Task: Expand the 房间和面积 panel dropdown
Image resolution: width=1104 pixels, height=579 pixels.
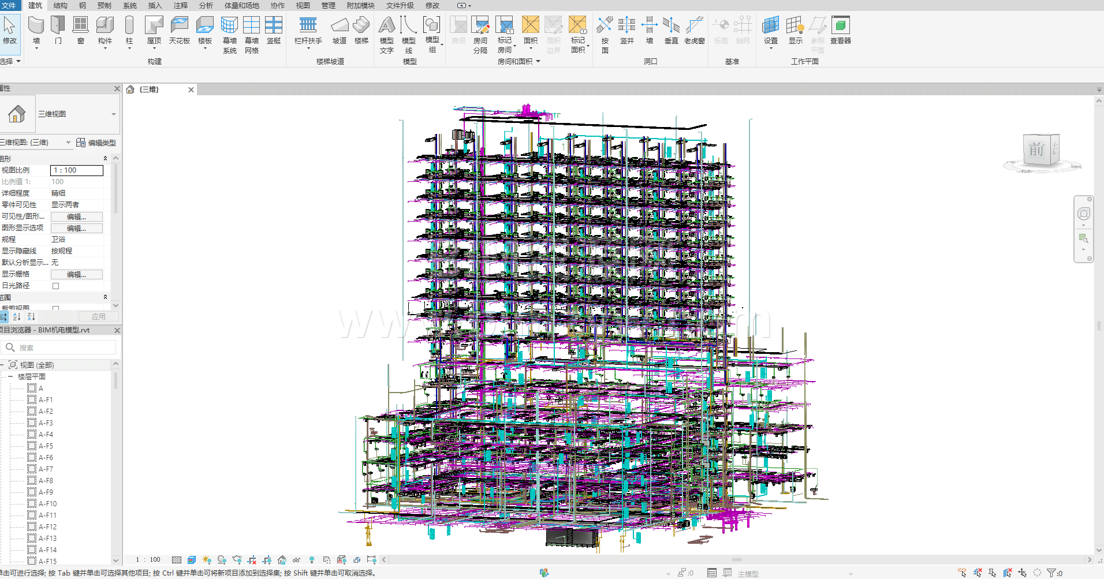Action: [538, 61]
